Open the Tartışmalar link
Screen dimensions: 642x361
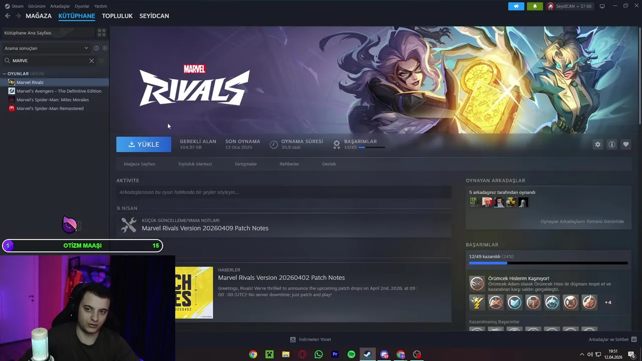click(x=246, y=164)
